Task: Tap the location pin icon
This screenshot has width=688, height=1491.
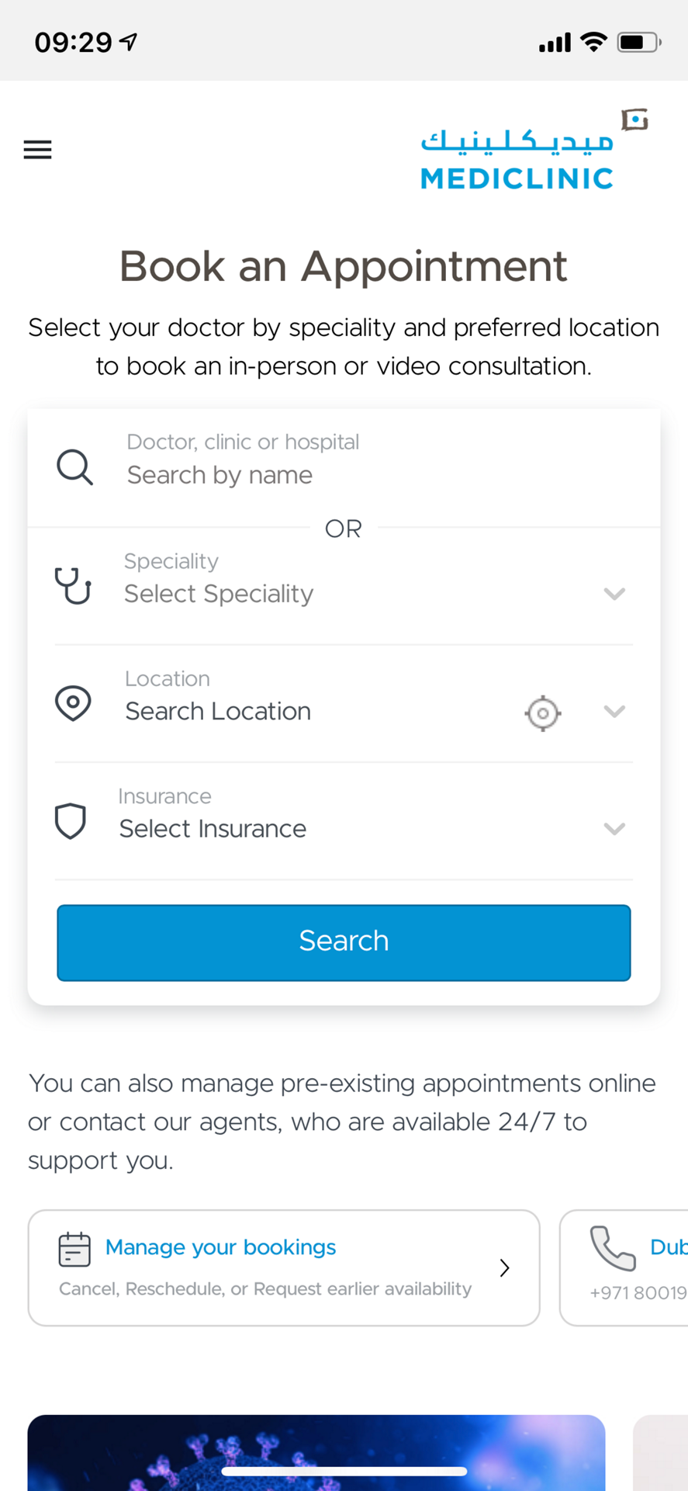Action: pyautogui.click(x=73, y=703)
